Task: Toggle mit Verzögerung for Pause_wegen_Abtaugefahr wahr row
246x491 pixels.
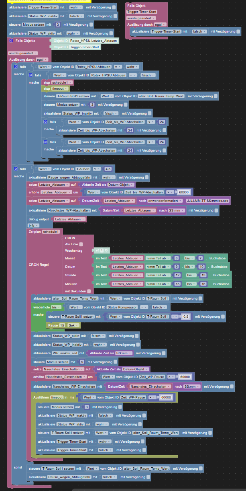Action: 147,177
